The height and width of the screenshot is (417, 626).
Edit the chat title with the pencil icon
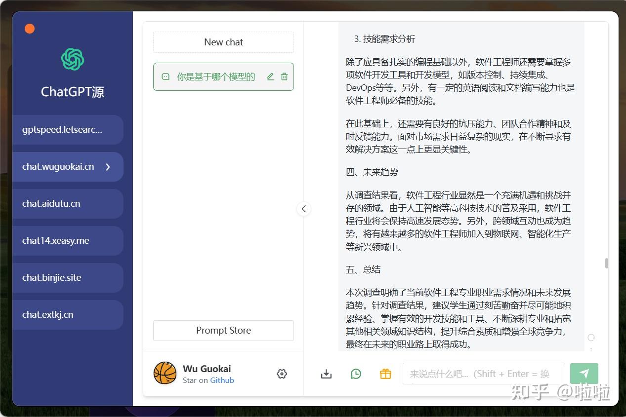coord(270,76)
